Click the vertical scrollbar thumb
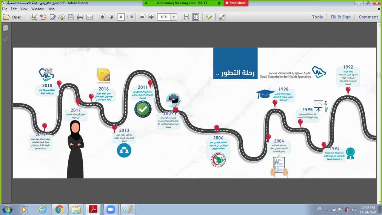This screenshot has width=382, height=215. click(x=379, y=75)
